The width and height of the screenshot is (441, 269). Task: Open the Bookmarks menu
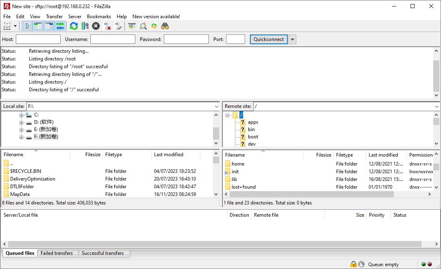coord(99,17)
